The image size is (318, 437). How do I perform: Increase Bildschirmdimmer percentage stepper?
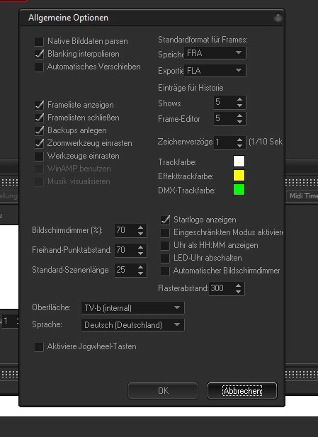coord(140,227)
